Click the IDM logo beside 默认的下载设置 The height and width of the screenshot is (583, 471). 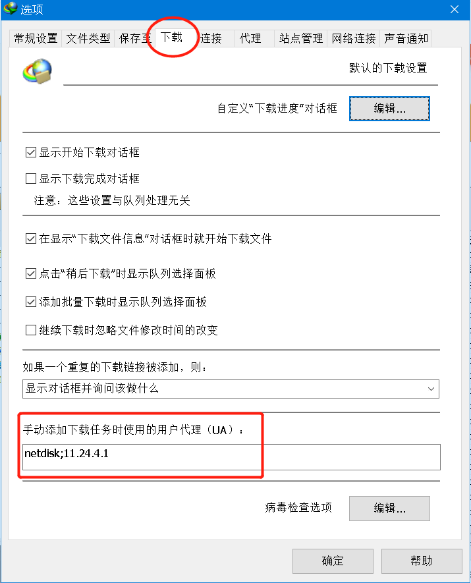(x=37, y=70)
